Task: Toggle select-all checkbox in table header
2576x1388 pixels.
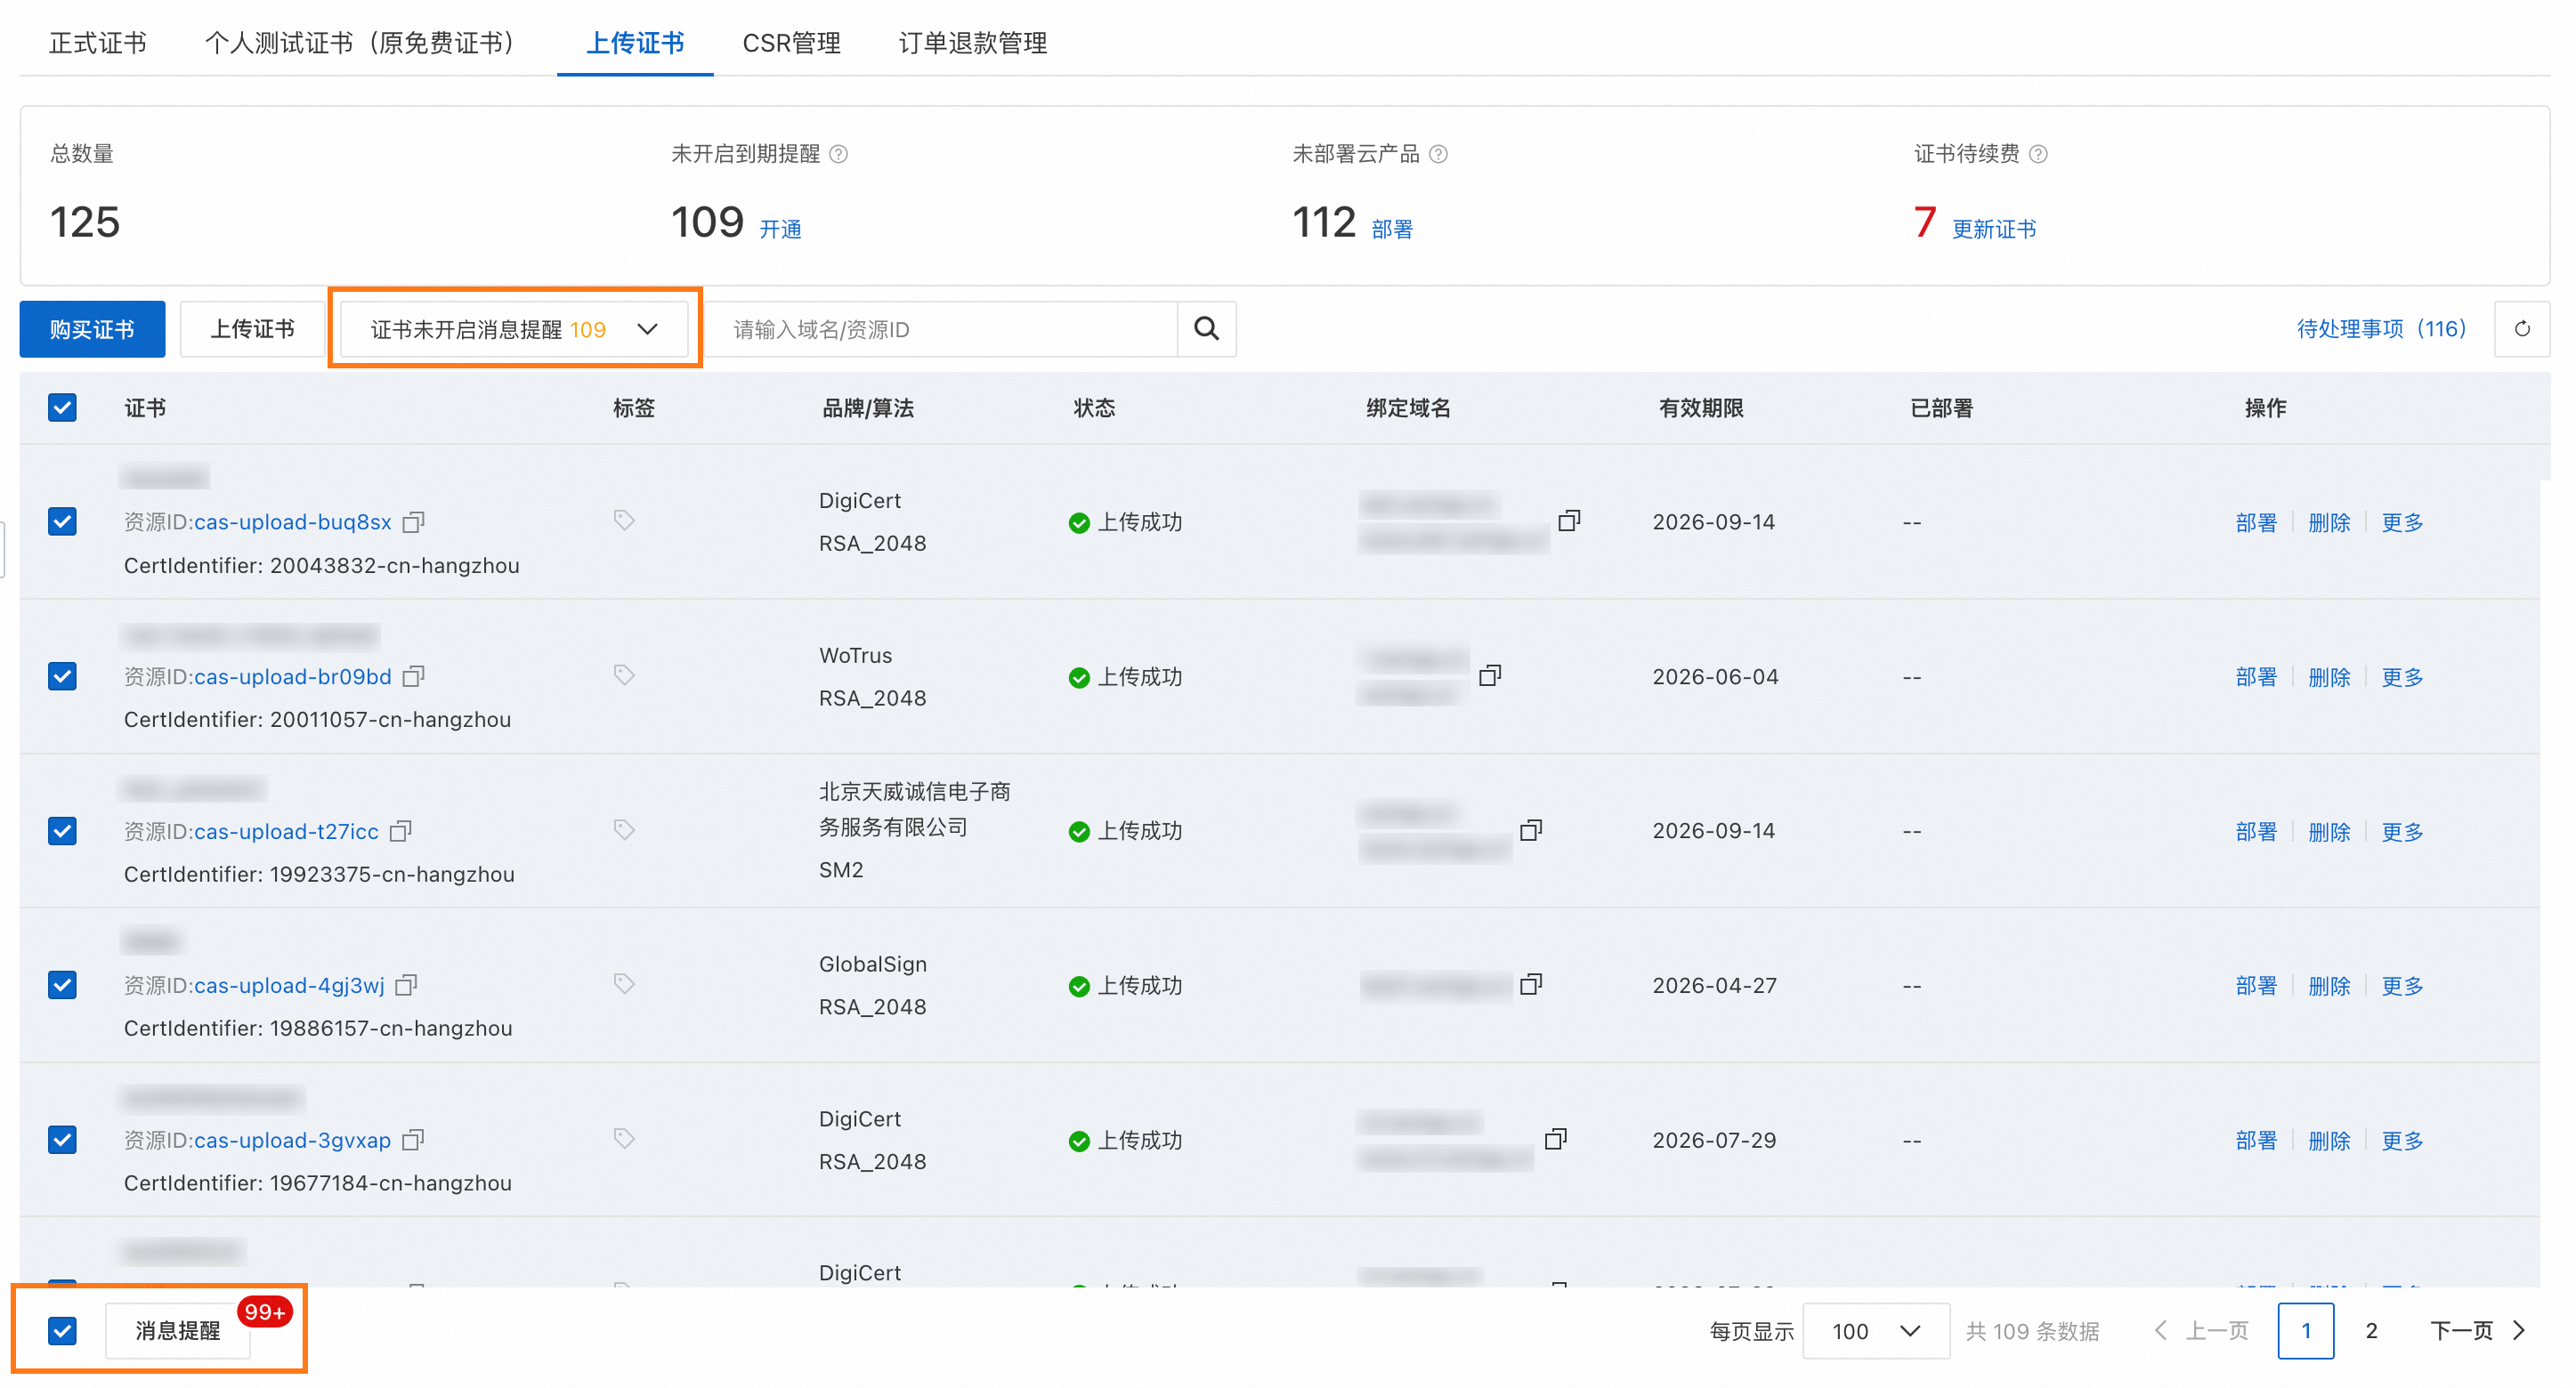Action: (x=62, y=408)
